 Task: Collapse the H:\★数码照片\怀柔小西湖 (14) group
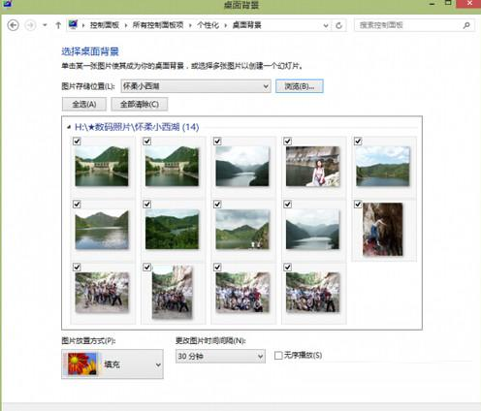[69, 127]
